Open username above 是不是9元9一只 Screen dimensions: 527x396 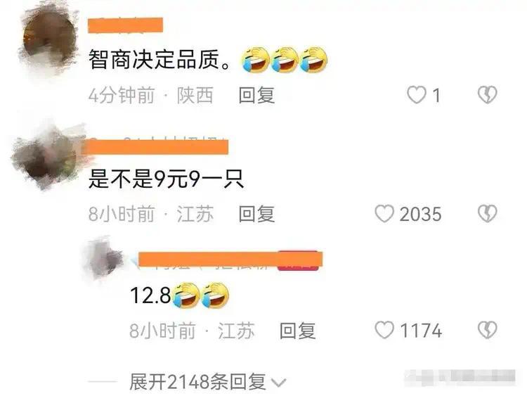158,147
